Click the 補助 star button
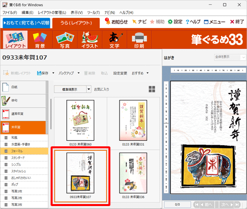The image size is (247, 209). 157,22
